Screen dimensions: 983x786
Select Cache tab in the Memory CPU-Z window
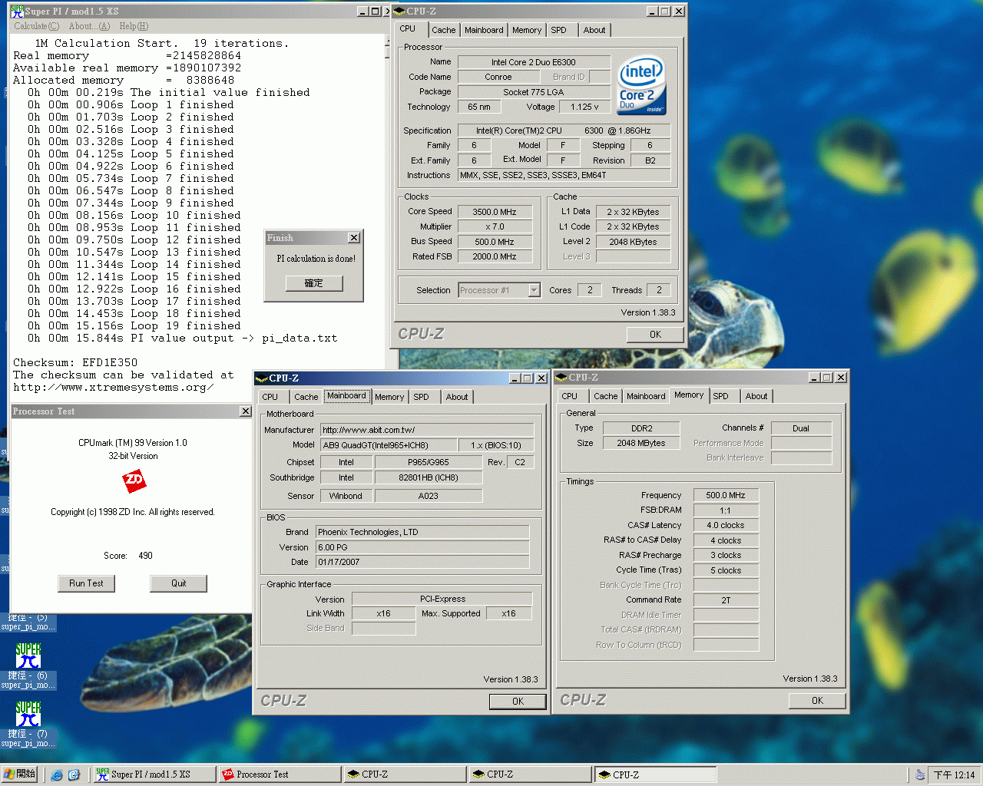(606, 396)
